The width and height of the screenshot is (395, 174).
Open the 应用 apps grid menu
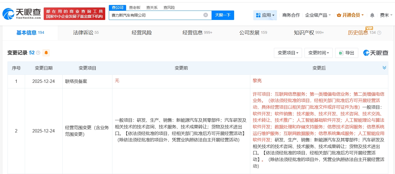265,15
